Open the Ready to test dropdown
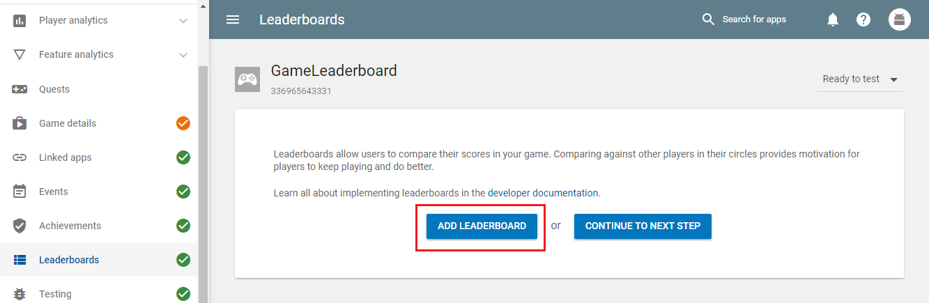The width and height of the screenshot is (929, 303). pos(860,79)
